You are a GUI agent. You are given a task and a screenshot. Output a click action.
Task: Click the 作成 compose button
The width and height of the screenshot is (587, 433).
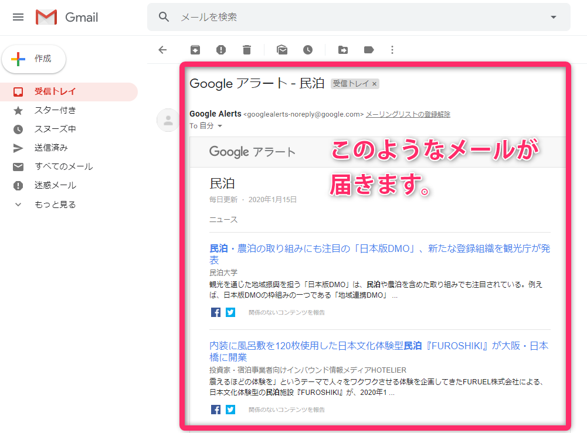(33, 59)
